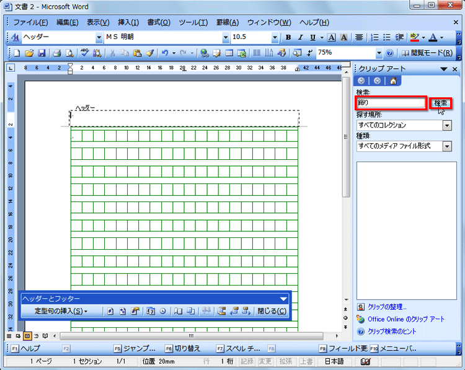
Task: Open Office Online のクリップ アート link
Action: [406, 319]
